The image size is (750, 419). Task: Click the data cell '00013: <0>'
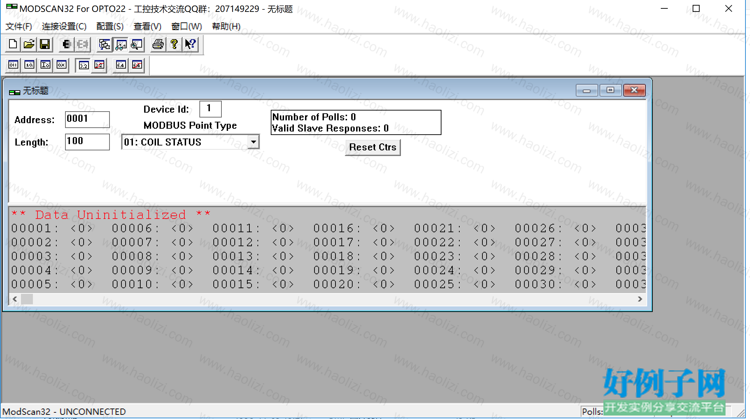point(253,256)
